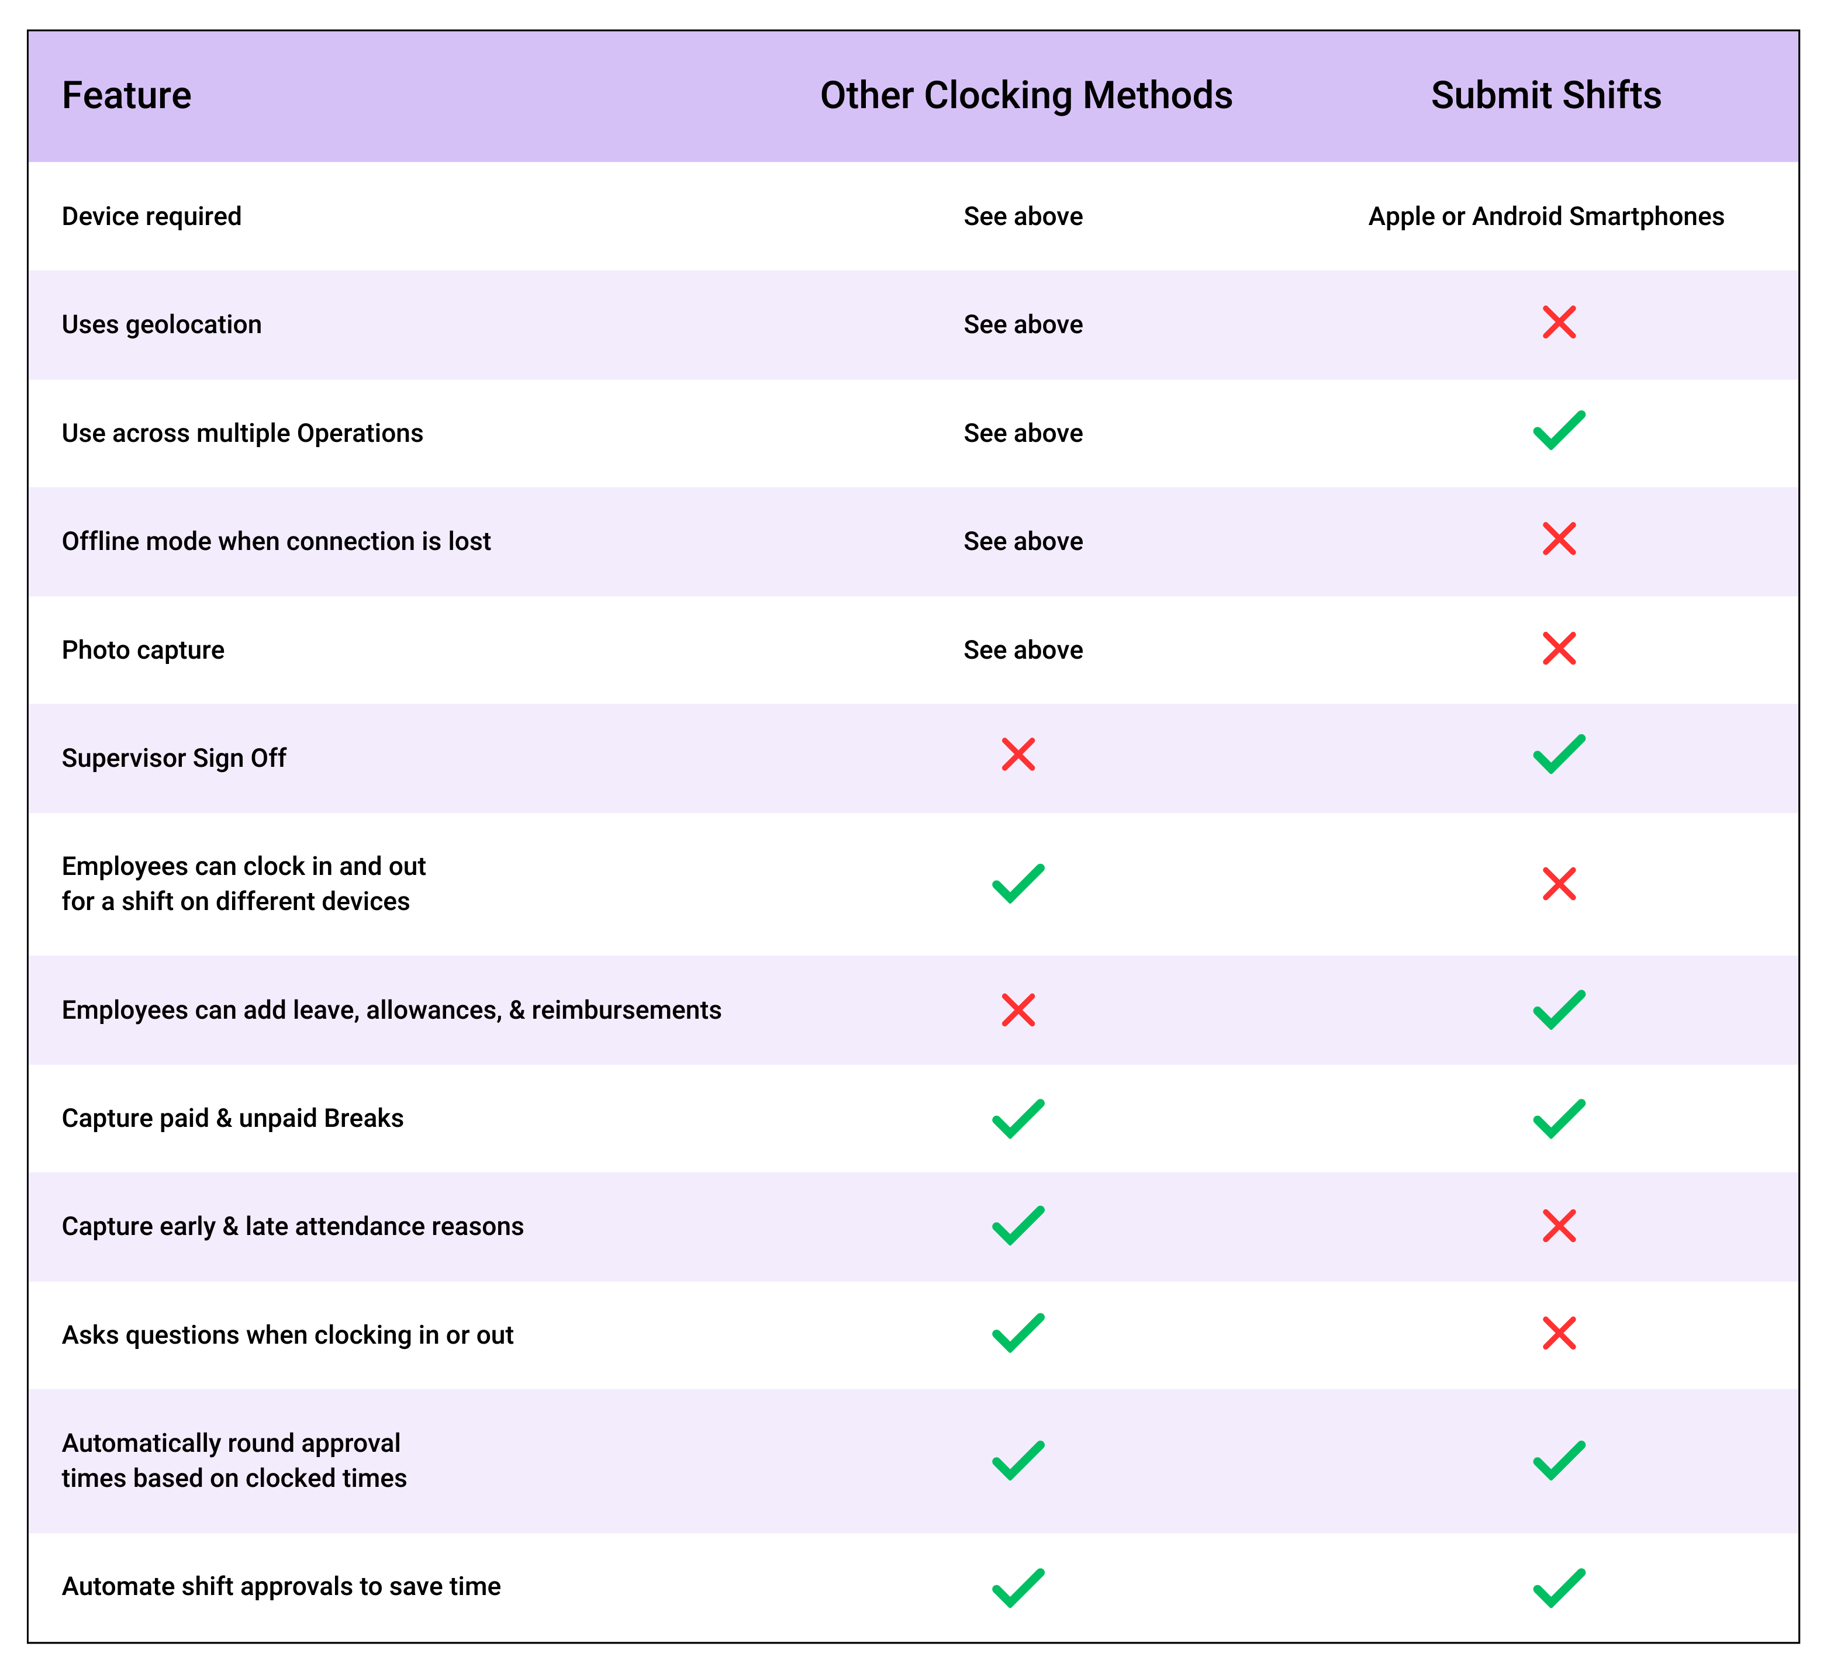Select the Other Clocking Methods header

point(1026,96)
